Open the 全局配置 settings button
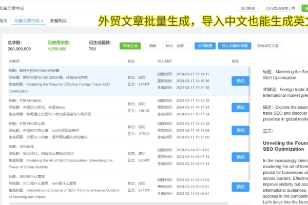This screenshot has height=205, width=308. click(x=205, y=46)
